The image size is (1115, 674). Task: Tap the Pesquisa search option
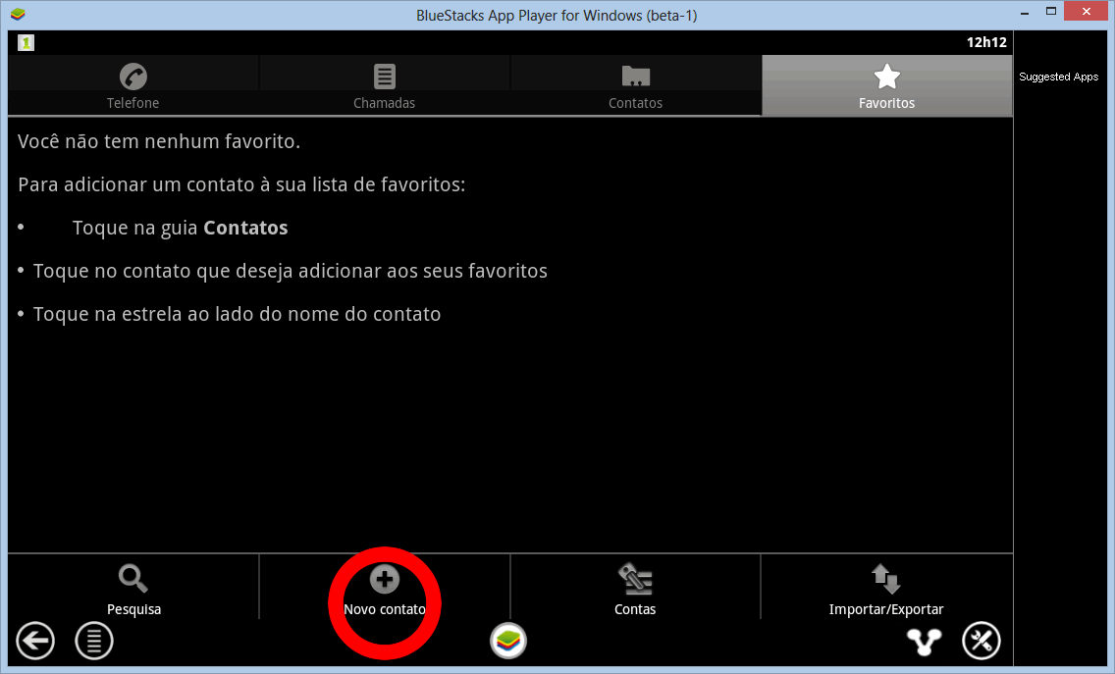[133, 589]
